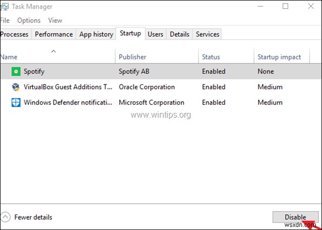Click the Spotify AB publisher cell
Image resolution: width=322 pixels, height=230 pixels.
point(134,72)
